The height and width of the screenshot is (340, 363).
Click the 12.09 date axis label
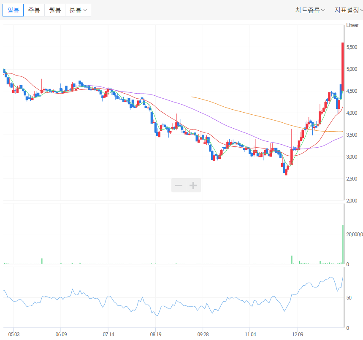point(298,335)
